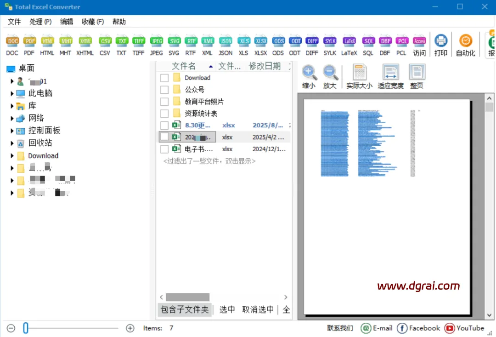Image resolution: width=496 pixels, height=337 pixels.
Task: Click the 选中 button
Action: click(227, 309)
